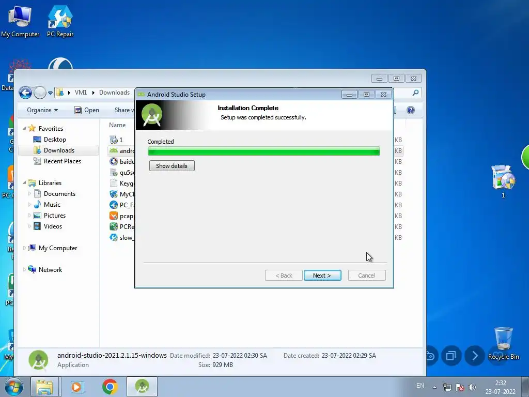Click Explorer forward arrow button

pos(40,93)
